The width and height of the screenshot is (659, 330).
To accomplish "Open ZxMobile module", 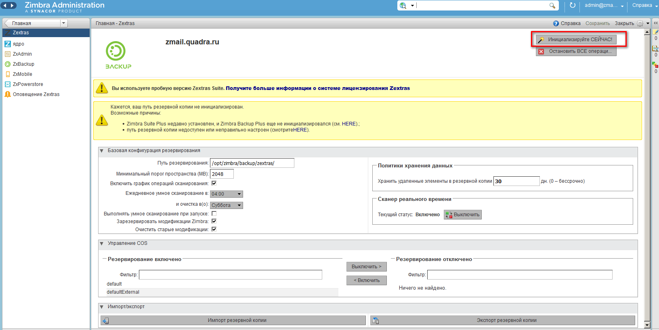I will click(23, 74).
